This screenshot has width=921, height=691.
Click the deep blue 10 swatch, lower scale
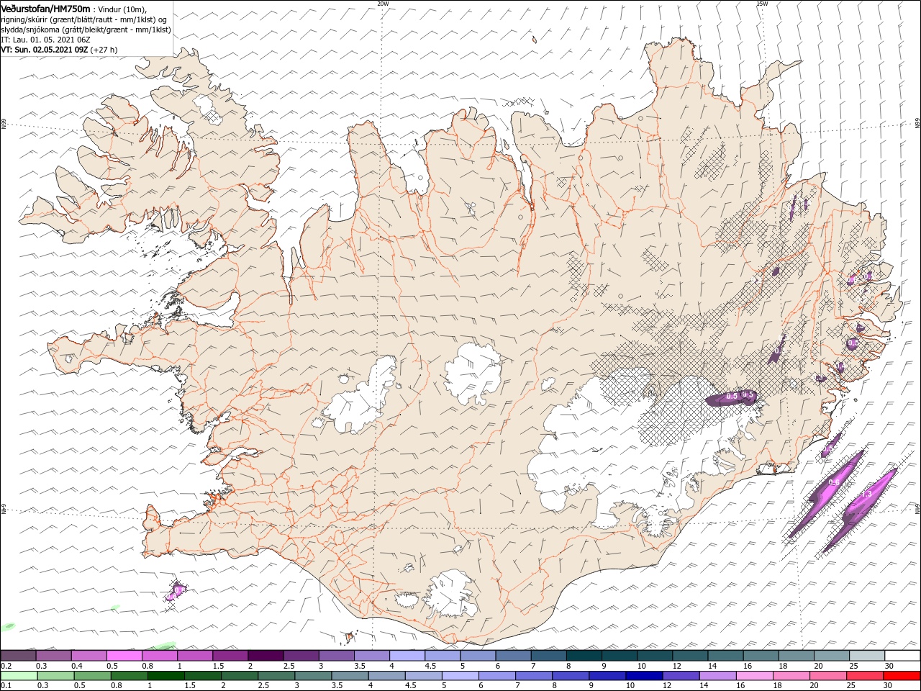[x=644, y=676]
